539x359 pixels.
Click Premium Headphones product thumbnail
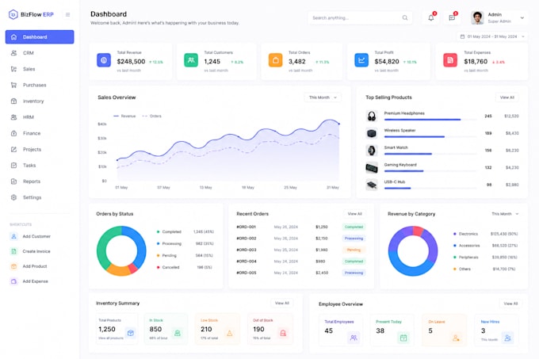click(372, 116)
